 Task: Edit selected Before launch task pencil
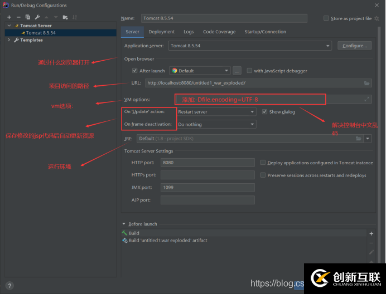coord(371,252)
